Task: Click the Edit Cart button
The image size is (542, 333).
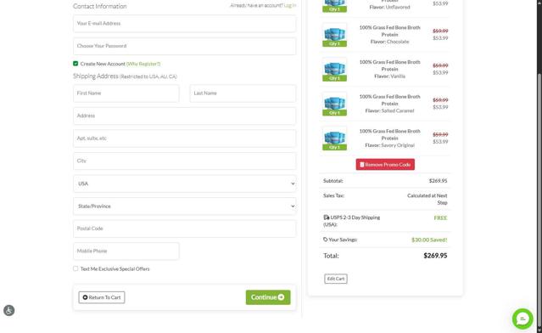Action: coord(336,279)
